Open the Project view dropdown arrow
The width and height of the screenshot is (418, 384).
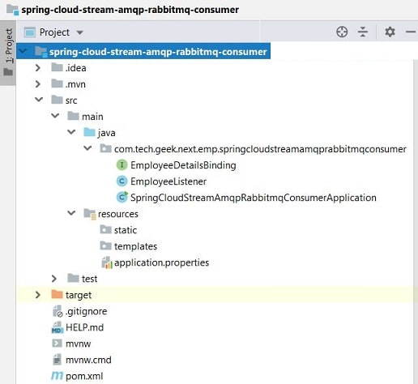(79, 32)
